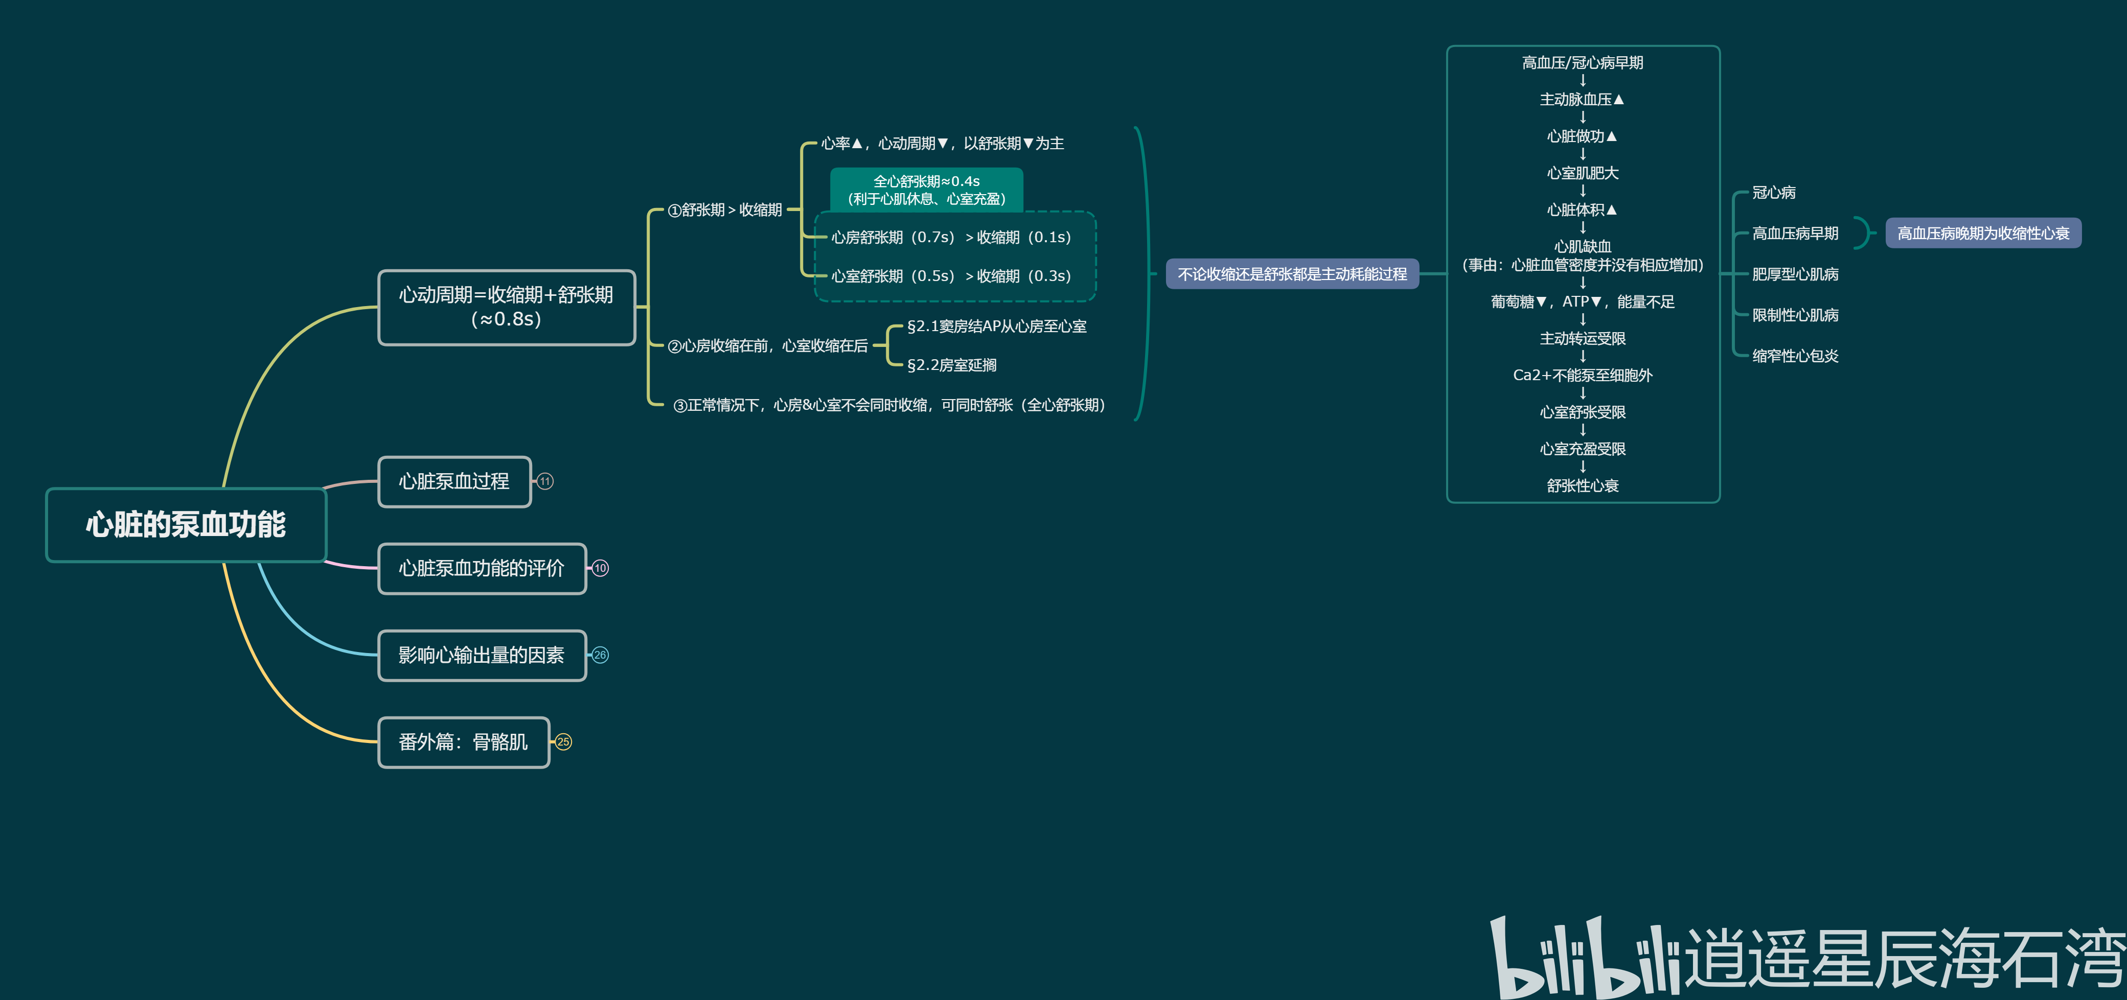This screenshot has height=1000, width=2127.
Task: Expand the 番外篇：骨骼肌 badge 25
Action: 563,742
